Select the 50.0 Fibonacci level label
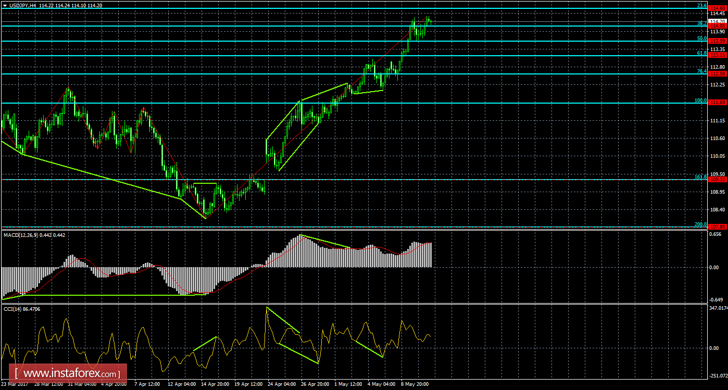 tap(701, 39)
